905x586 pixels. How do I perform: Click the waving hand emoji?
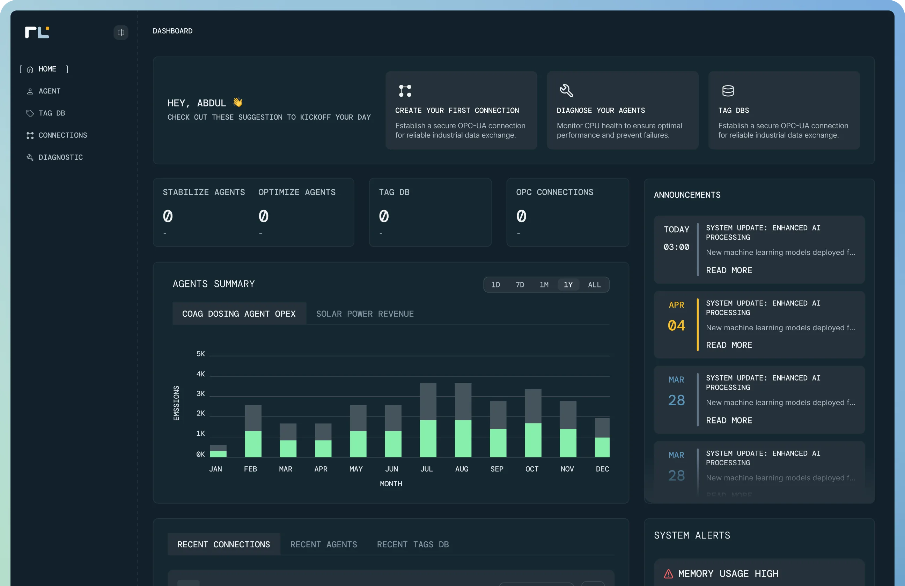coord(238,102)
